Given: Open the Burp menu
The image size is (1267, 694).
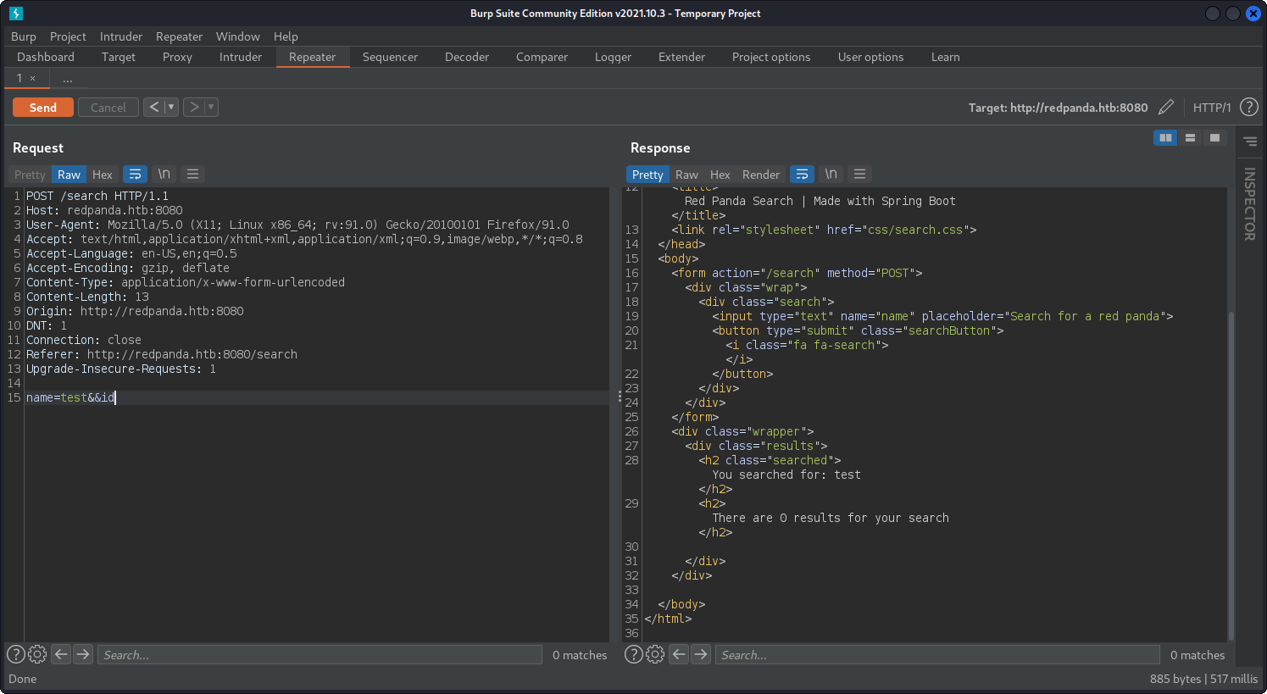Looking at the screenshot, I should (24, 36).
